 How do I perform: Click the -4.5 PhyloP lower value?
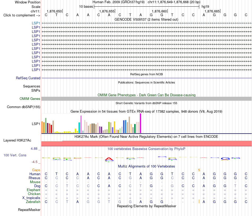point(34,162)
